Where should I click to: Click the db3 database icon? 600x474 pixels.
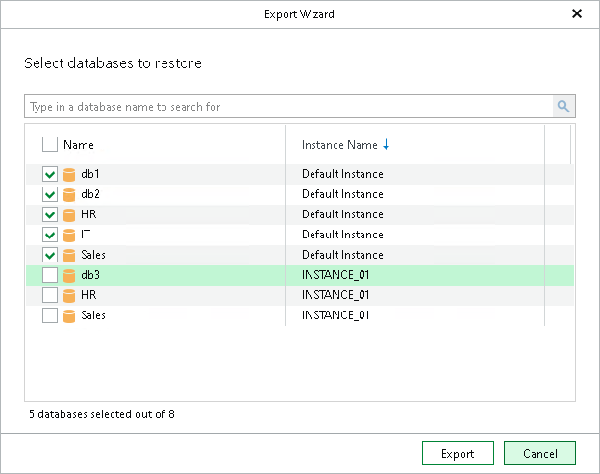(x=69, y=276)
